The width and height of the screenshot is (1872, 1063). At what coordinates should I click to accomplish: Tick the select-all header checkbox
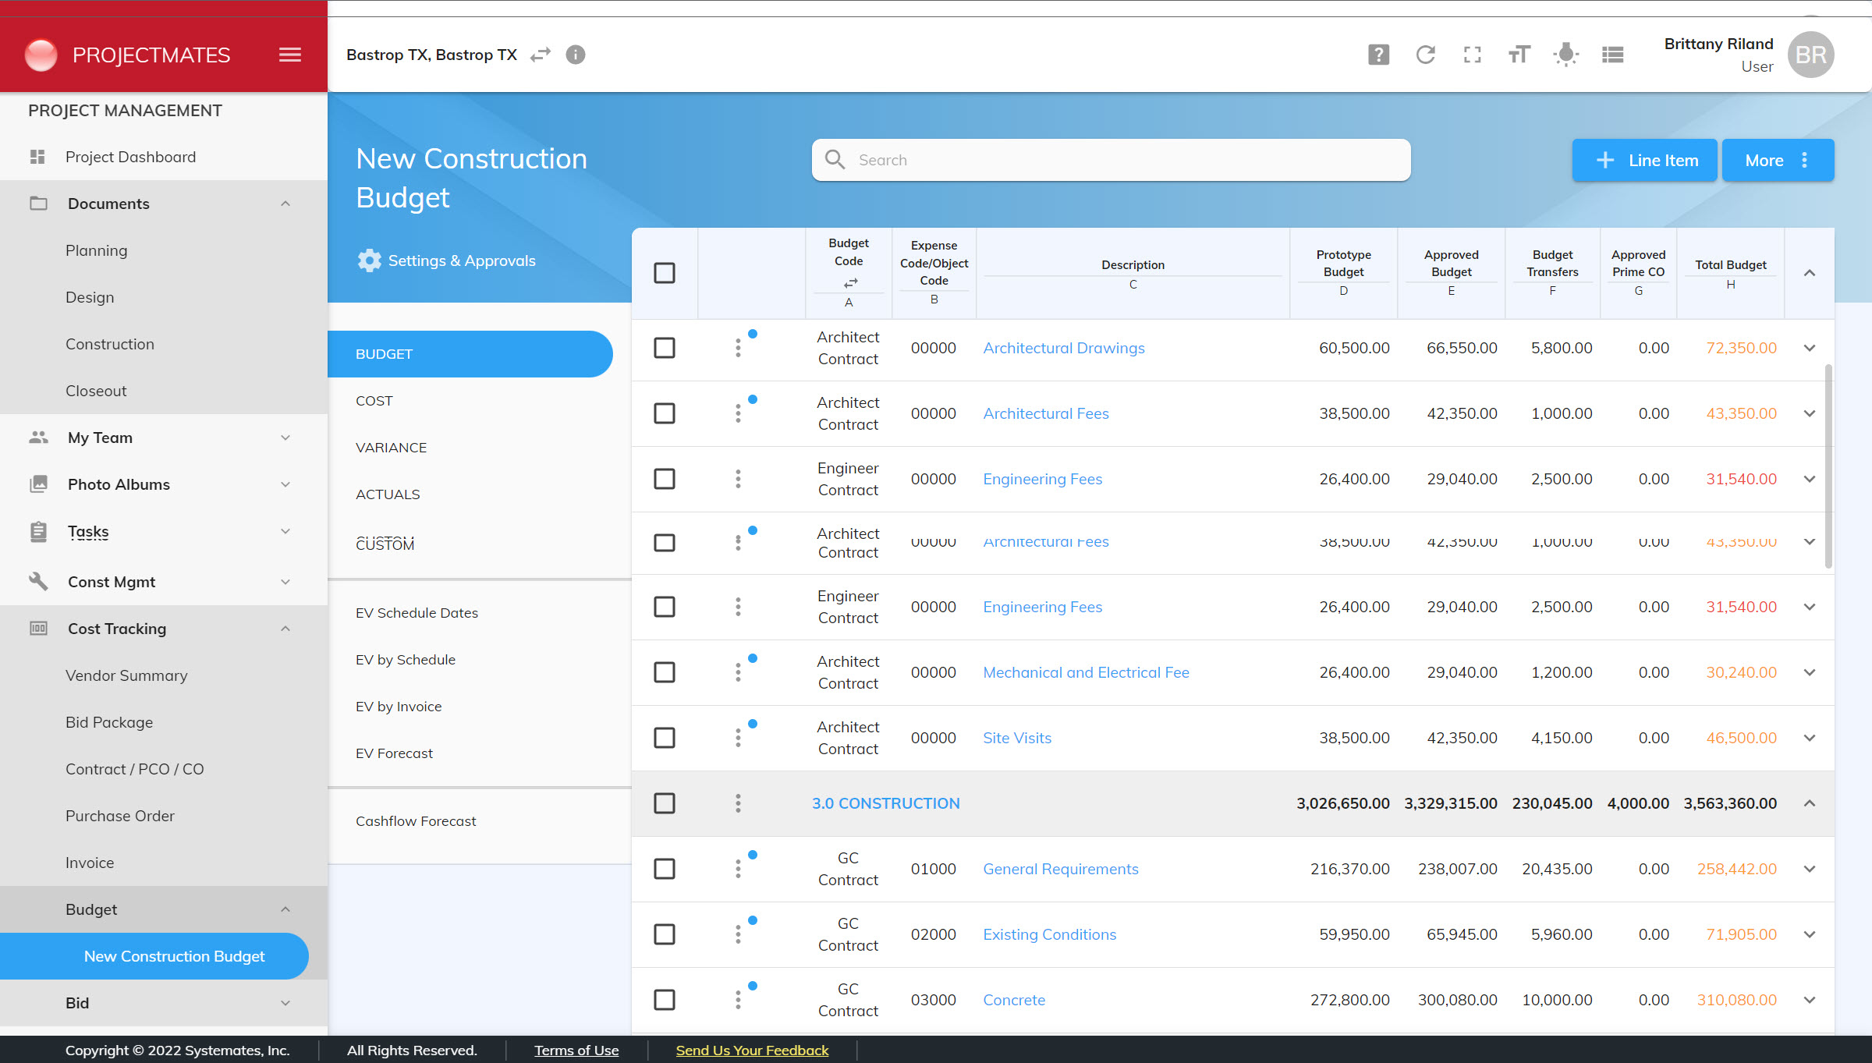coord(665,273)
